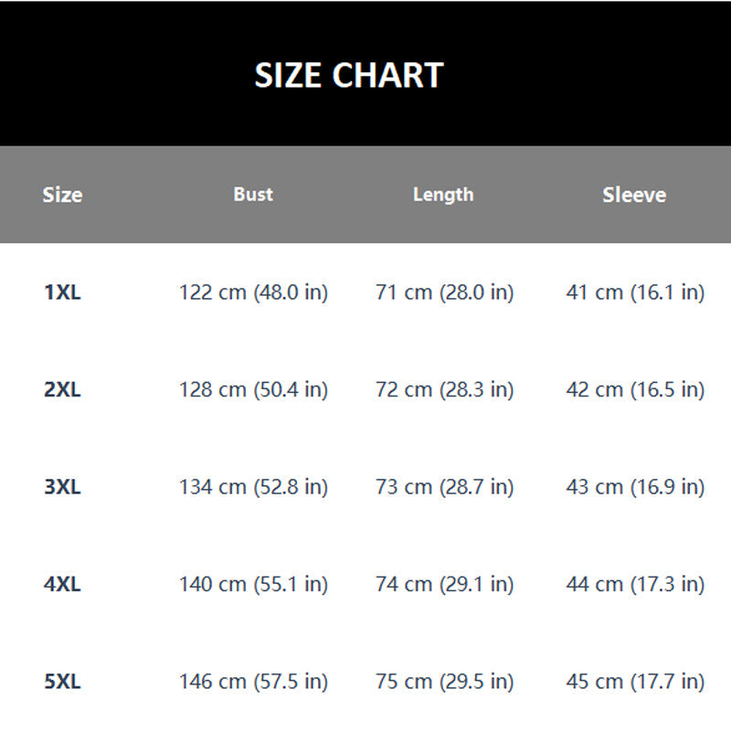731x731 pixels.
Task: Click the 134 cm (52.8 in) cell
Action: coord(254,487)
